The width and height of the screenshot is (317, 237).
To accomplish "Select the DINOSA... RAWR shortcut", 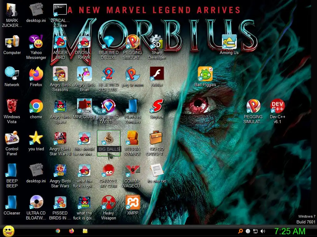I will point(84,42).
